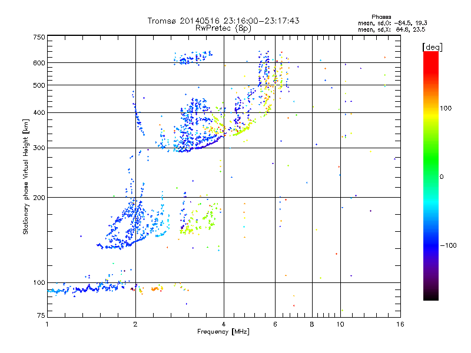
Task: Select the 'mean, sd,O: -84.5, 19.3' line
Action: pos(393,23)
